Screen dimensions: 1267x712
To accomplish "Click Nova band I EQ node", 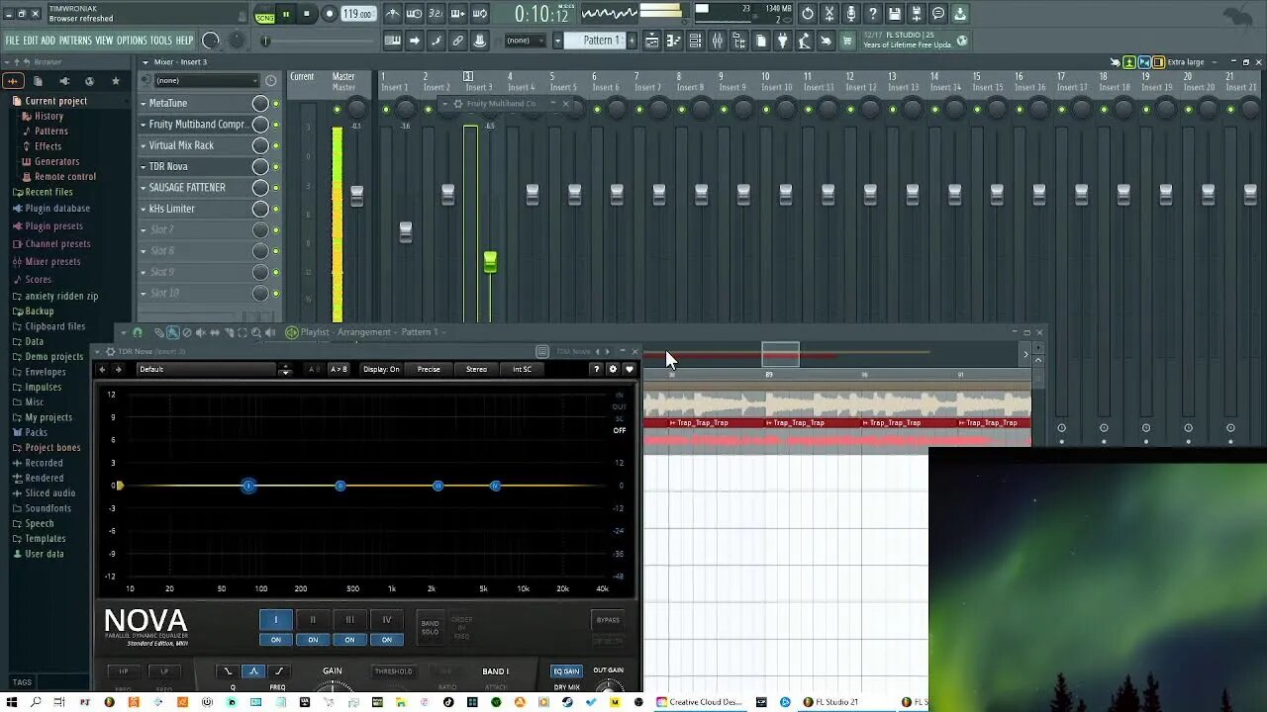I will (x=248, y=486).
